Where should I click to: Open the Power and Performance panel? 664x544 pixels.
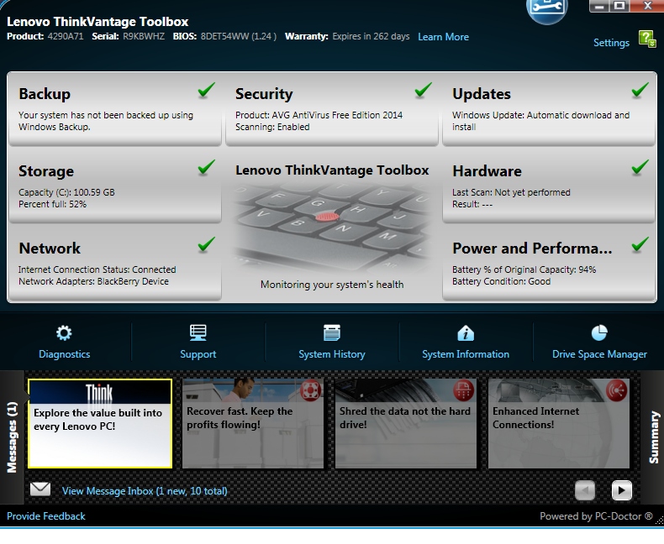pos(549,264)
